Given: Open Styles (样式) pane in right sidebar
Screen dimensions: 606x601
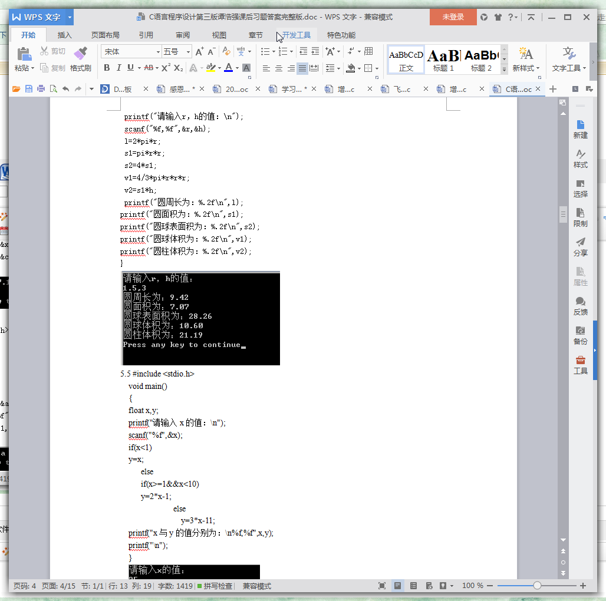Looking at the screenshot, I should pyautogui.click(x=580, y=158).
